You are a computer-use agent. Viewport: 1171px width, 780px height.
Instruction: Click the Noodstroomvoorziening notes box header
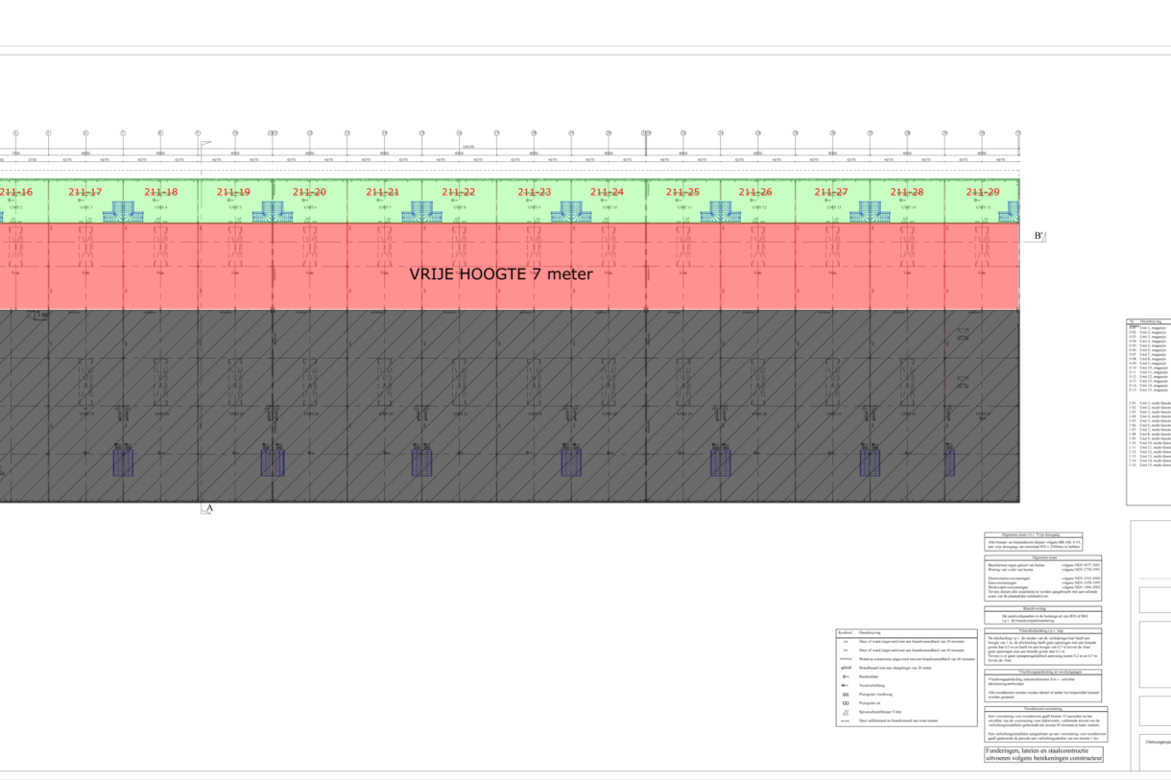(x=1043, y=708)
